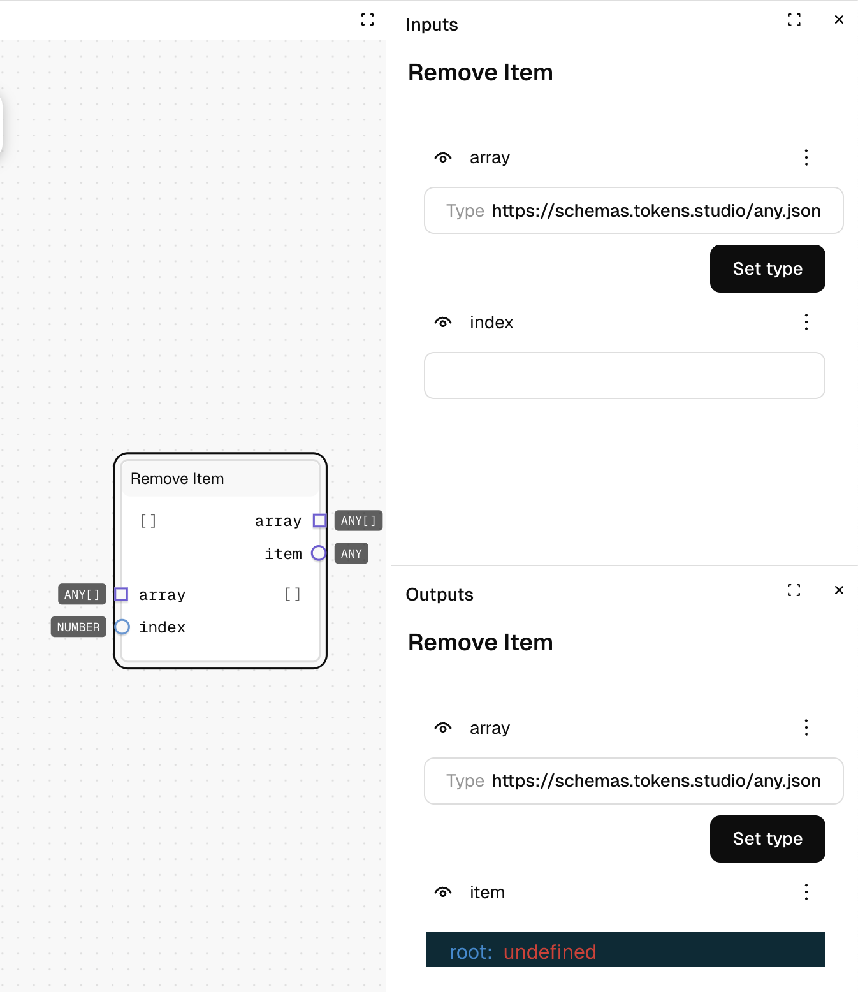Click the ANY output type badge
Image resolution: width=858 pixels, height=992 pixels.
coord(351,553)
